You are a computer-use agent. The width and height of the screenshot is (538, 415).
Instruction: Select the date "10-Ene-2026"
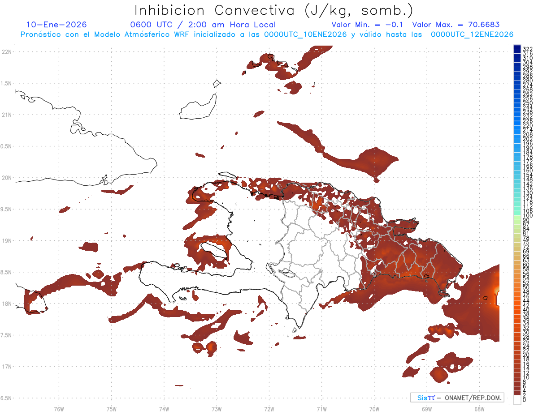pos(56,25)
